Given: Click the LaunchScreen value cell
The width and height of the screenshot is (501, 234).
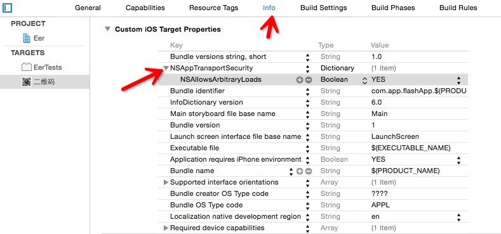Looking at the screenshot, I should tap(395, 136).
